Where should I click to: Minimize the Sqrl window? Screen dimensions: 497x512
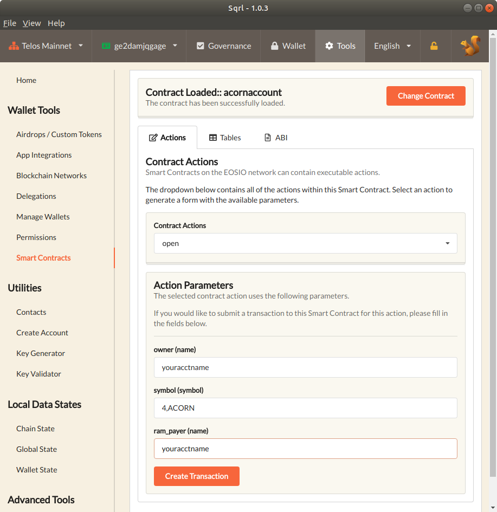(x=468, y=8)
